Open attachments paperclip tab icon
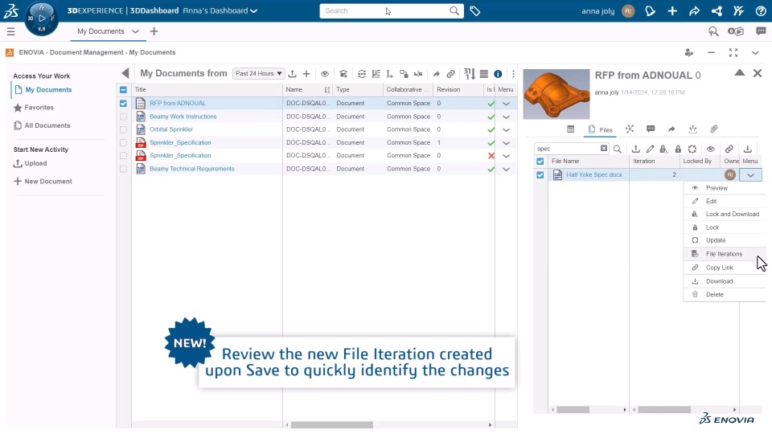The image size is (772, 434). tap(714, 129)
